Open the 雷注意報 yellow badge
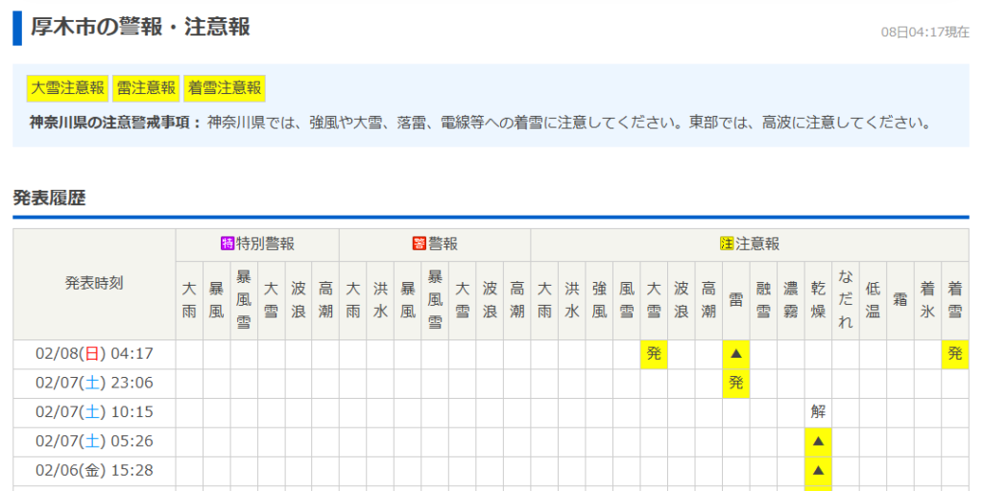This screenshot has height=491, width=983. click(146, 88)
